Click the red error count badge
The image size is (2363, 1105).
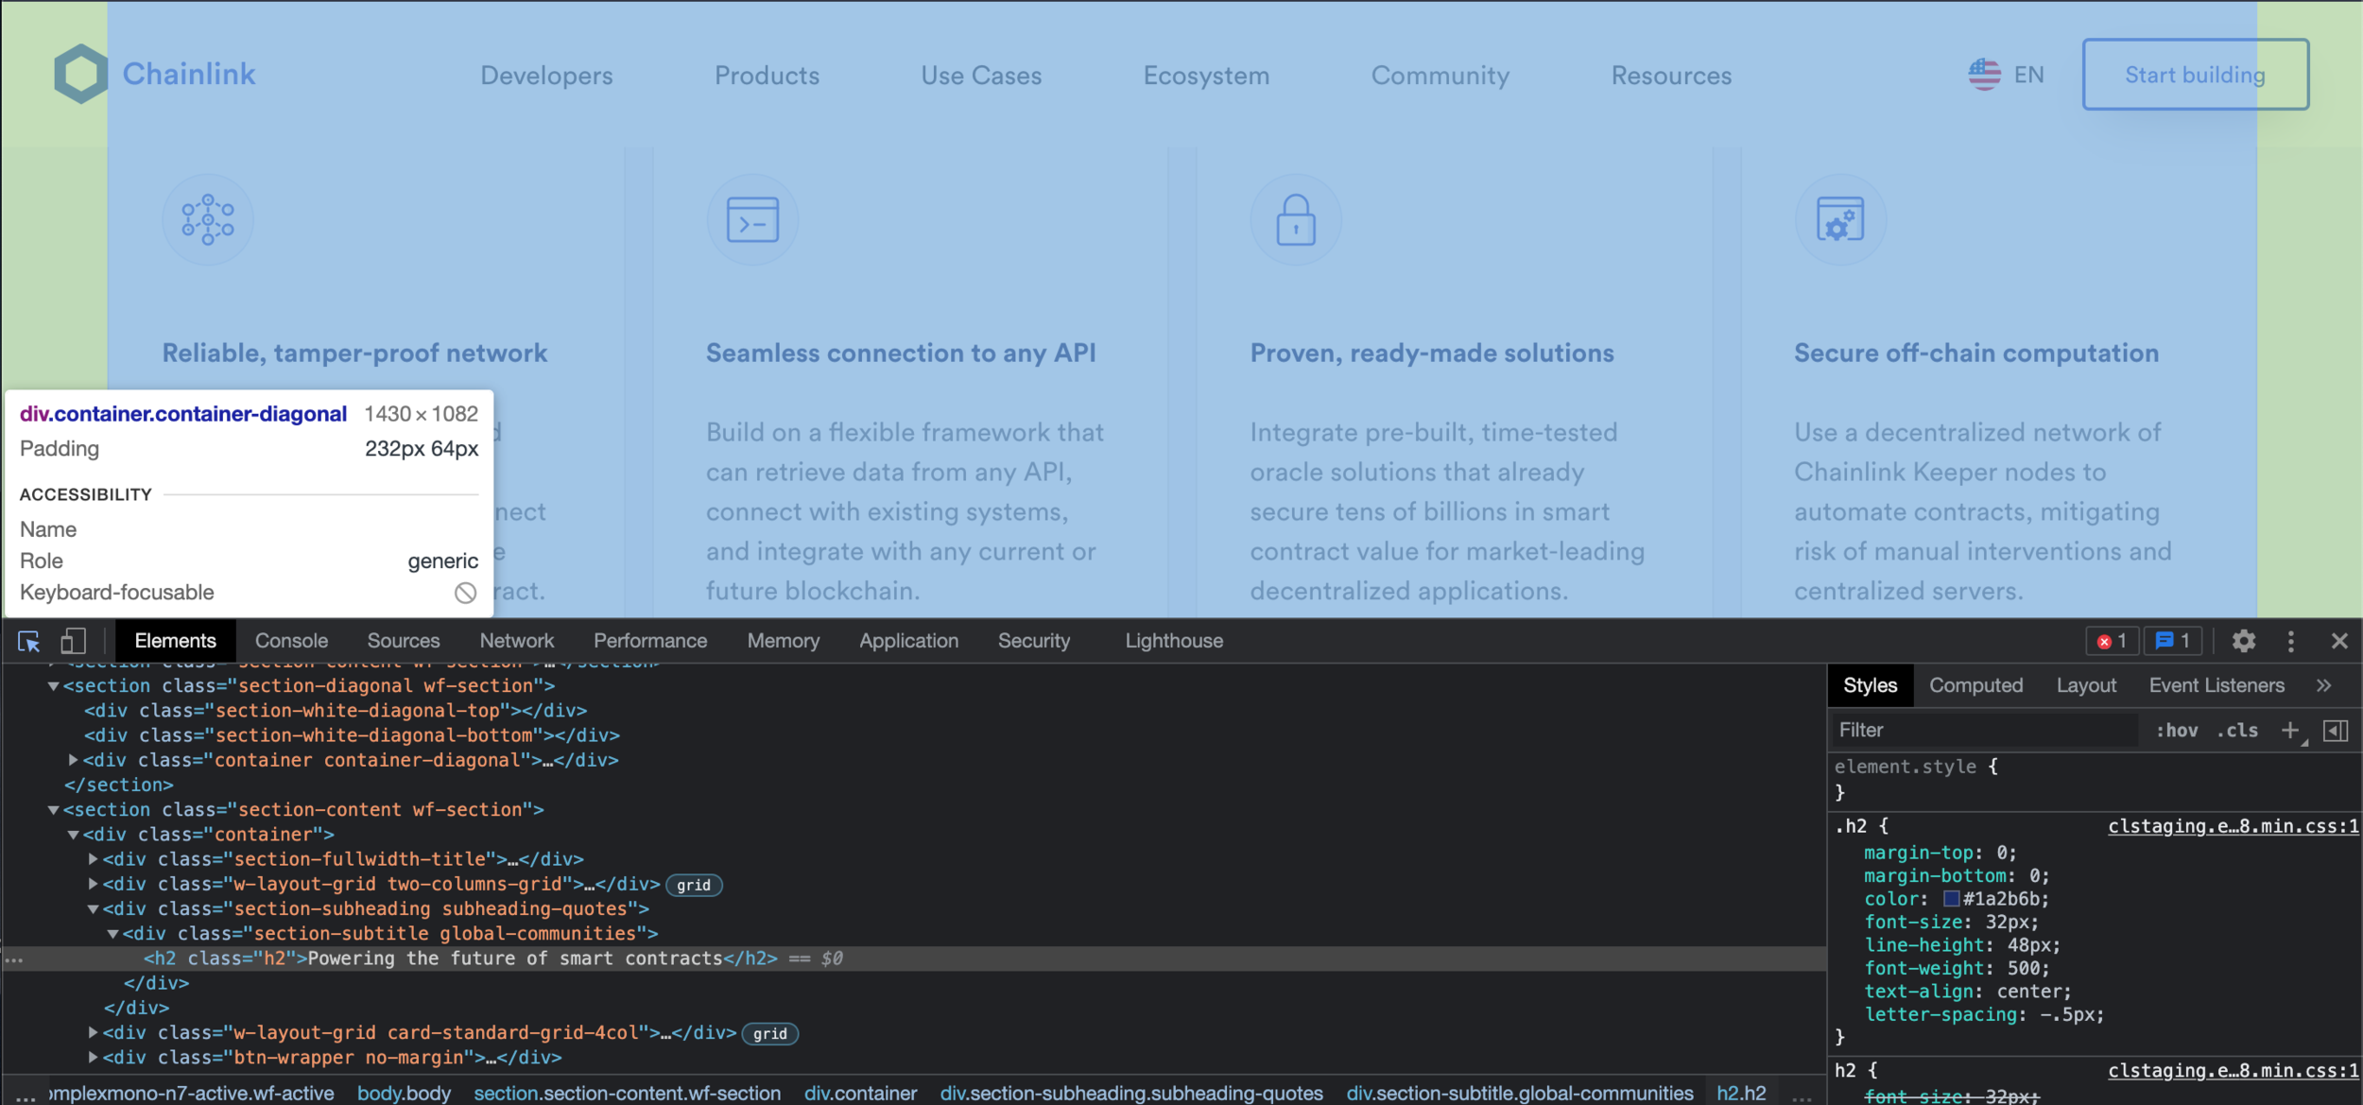coord(2113,641)
